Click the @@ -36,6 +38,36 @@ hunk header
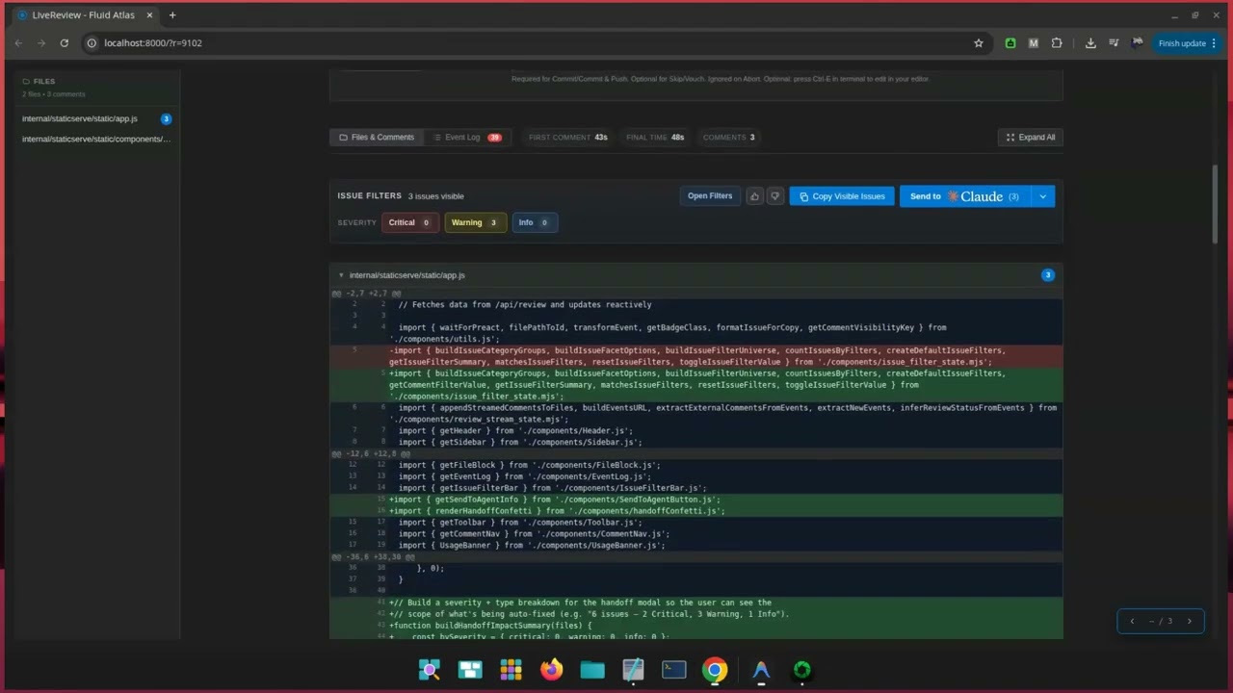The image size is (1233, 693). 696,556
